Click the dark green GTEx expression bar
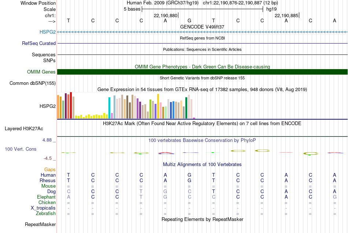This screenshot has height=233, width=348. point(186,108)
